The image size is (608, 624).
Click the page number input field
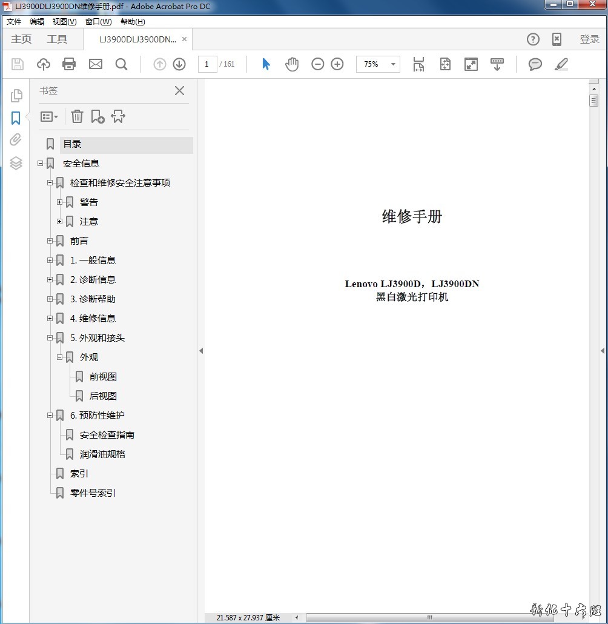tap(207, 64)
